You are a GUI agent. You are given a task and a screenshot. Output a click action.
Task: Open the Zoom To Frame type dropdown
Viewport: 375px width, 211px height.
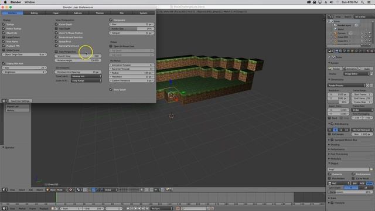(x=86, y=81)
